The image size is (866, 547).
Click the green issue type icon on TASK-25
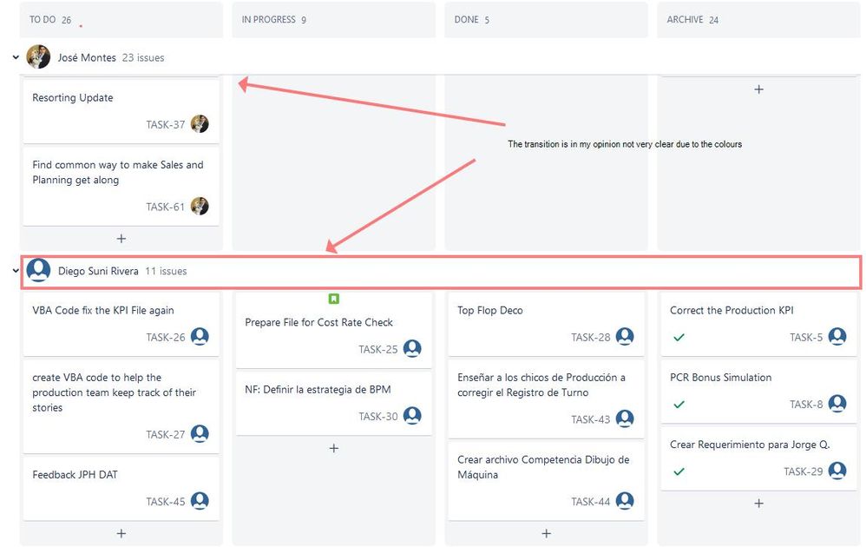coord(332,298)
